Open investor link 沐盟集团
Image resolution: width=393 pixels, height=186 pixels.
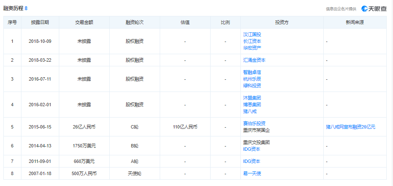[252, 98]
